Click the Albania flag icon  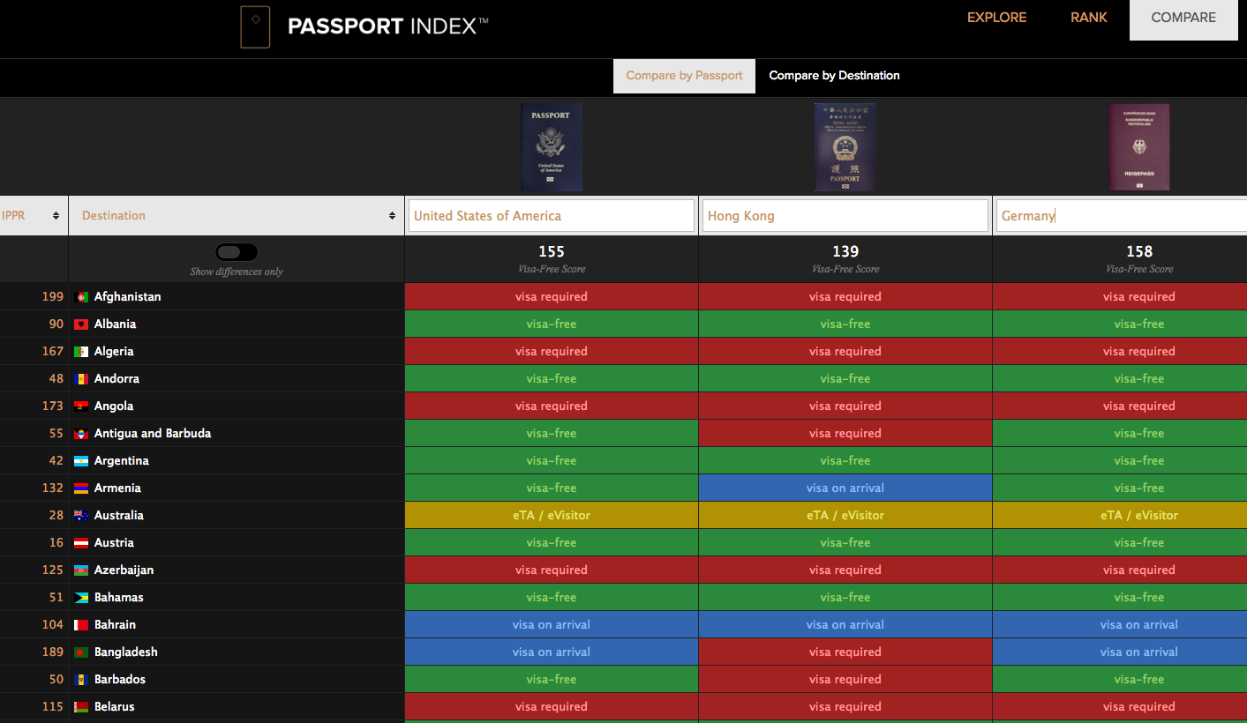click(81, 324)
